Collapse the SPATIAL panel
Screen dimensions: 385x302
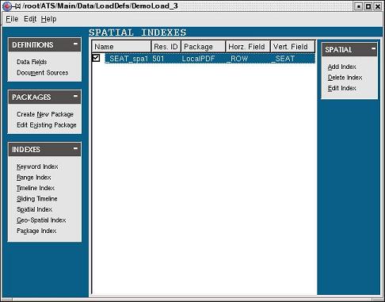point(373,48)
